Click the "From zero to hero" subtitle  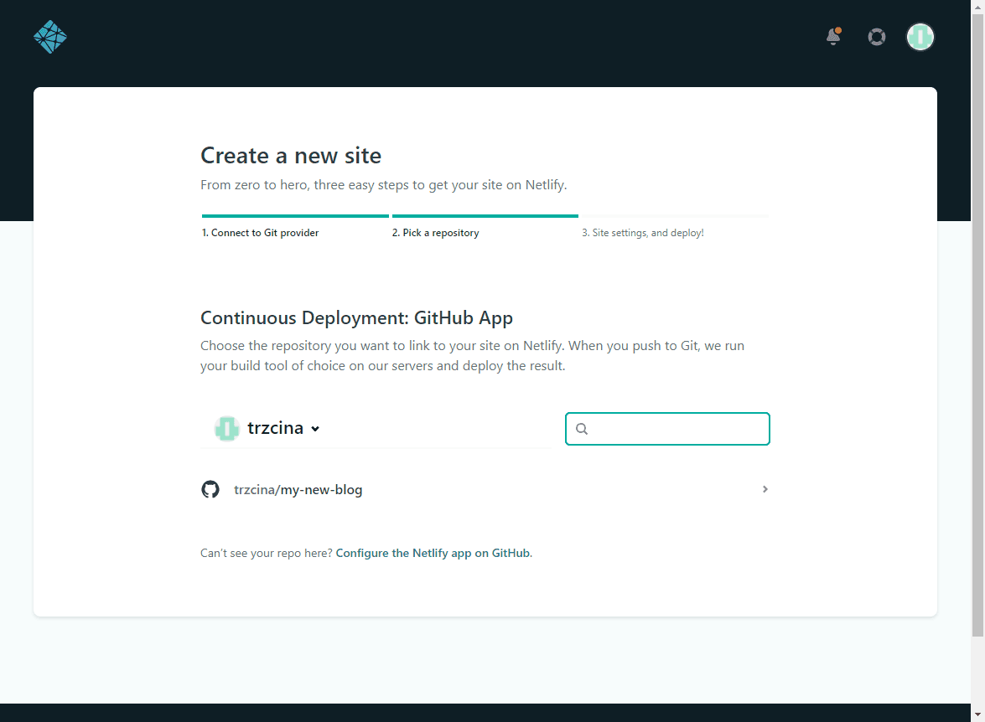(384, 185)
